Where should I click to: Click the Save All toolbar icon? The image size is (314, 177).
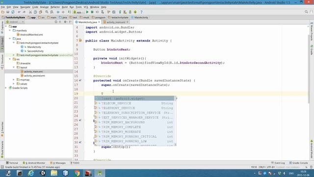8,12
